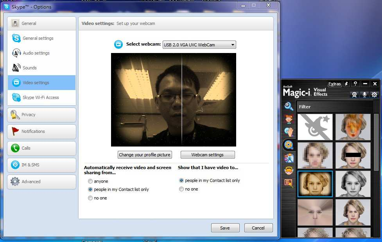This screenshot has width=382, height=242.
Task: Open Magic-i face tracking zoom tool
Action: 289,106
